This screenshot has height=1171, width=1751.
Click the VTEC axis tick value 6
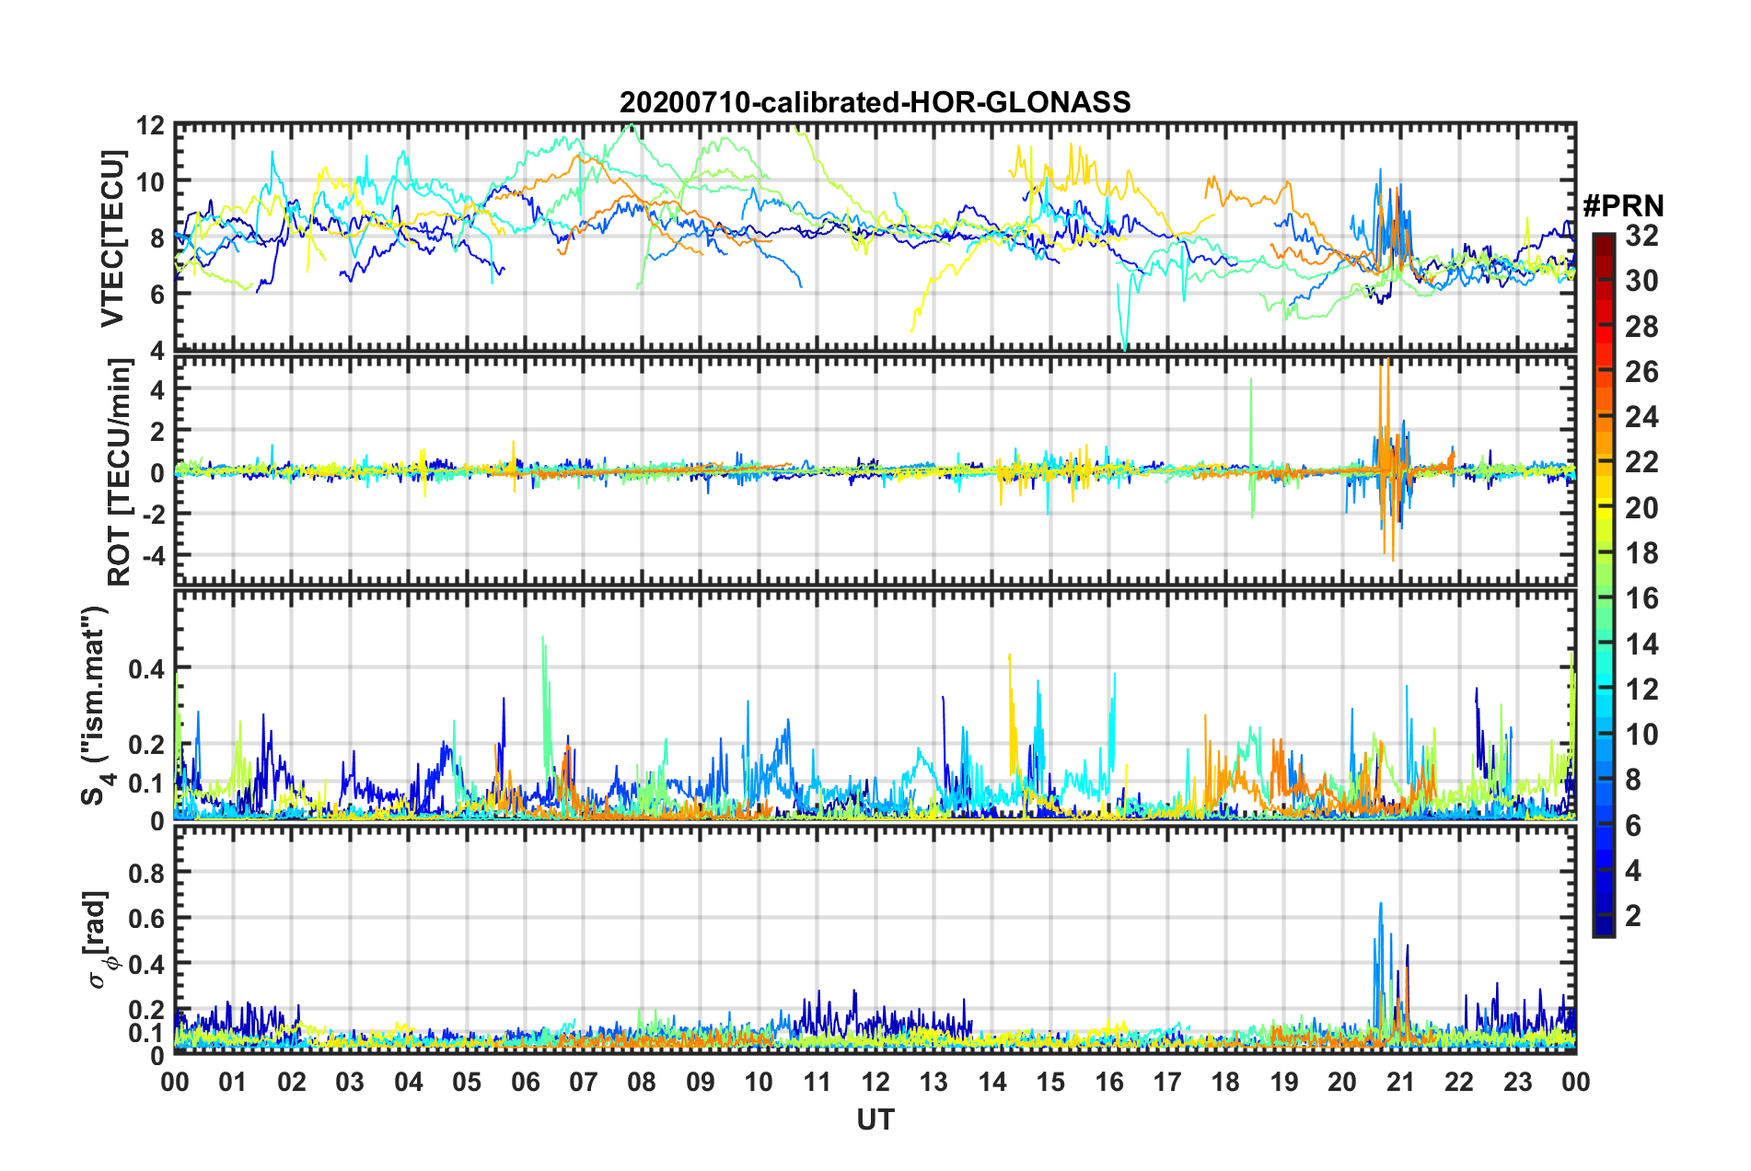(x=158, y=295)
